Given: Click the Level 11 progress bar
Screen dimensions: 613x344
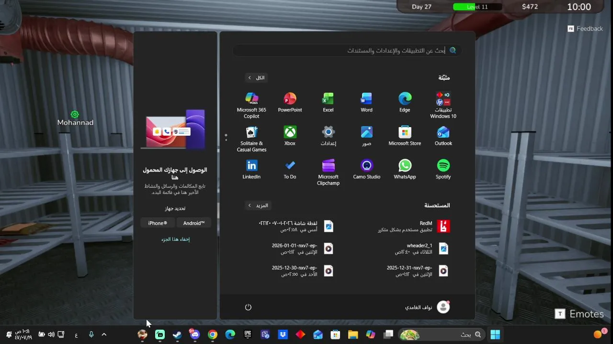Looking at the screenshot, I should click(x=477, y=7).
